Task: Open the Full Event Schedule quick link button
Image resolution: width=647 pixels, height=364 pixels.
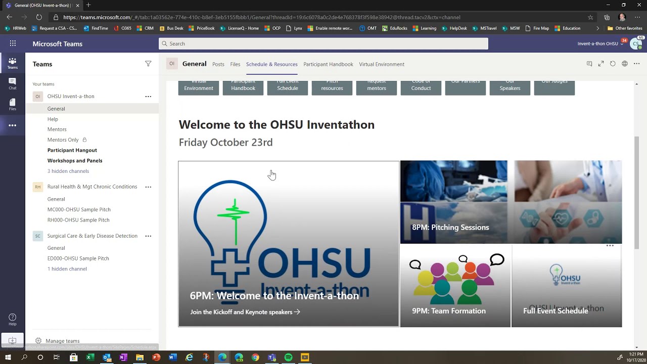Action: pyautogui.click(x=288, y=87)
